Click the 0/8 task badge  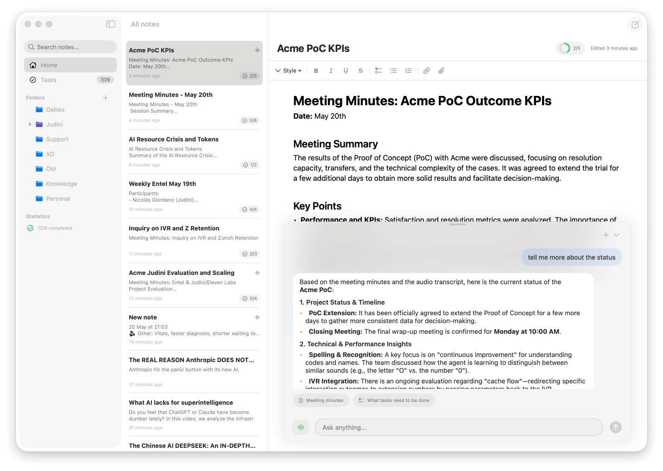250,121
